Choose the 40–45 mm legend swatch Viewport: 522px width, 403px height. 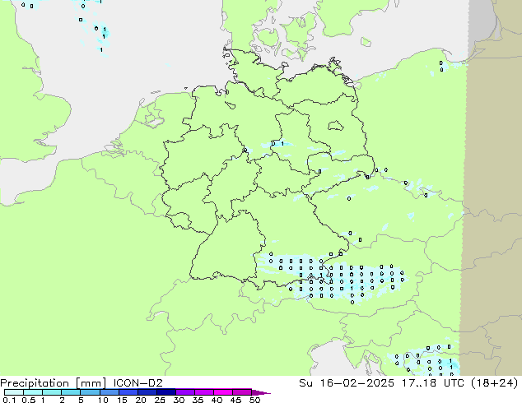222,392
